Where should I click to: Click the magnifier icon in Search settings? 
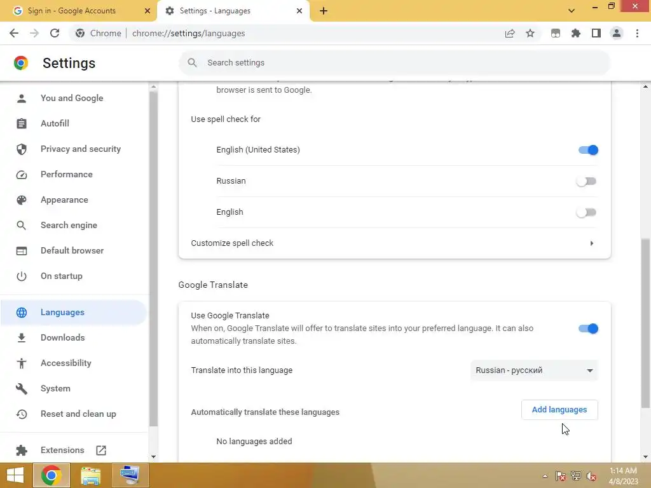point(192,63)
